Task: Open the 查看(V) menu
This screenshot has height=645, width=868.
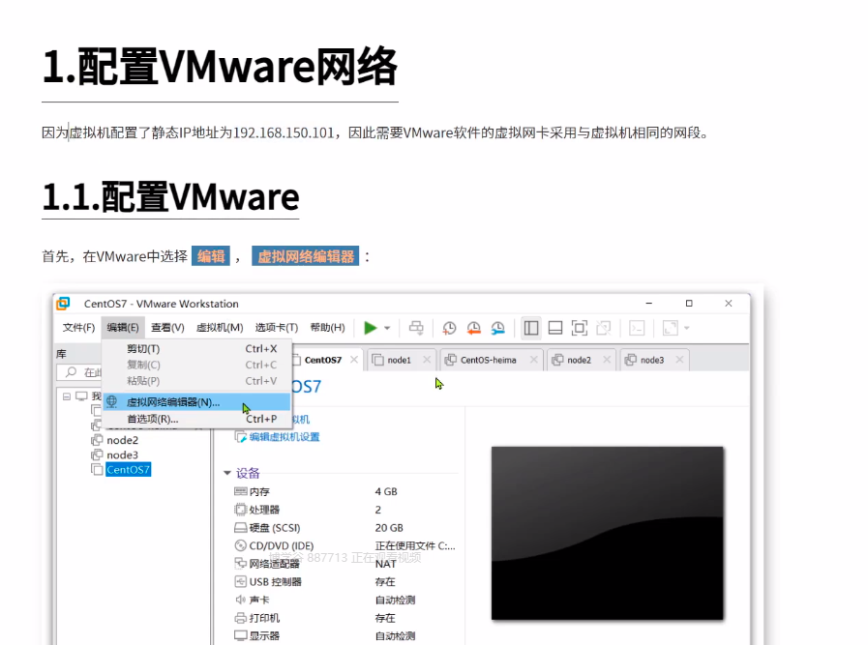Action: [x=167, y=328]
